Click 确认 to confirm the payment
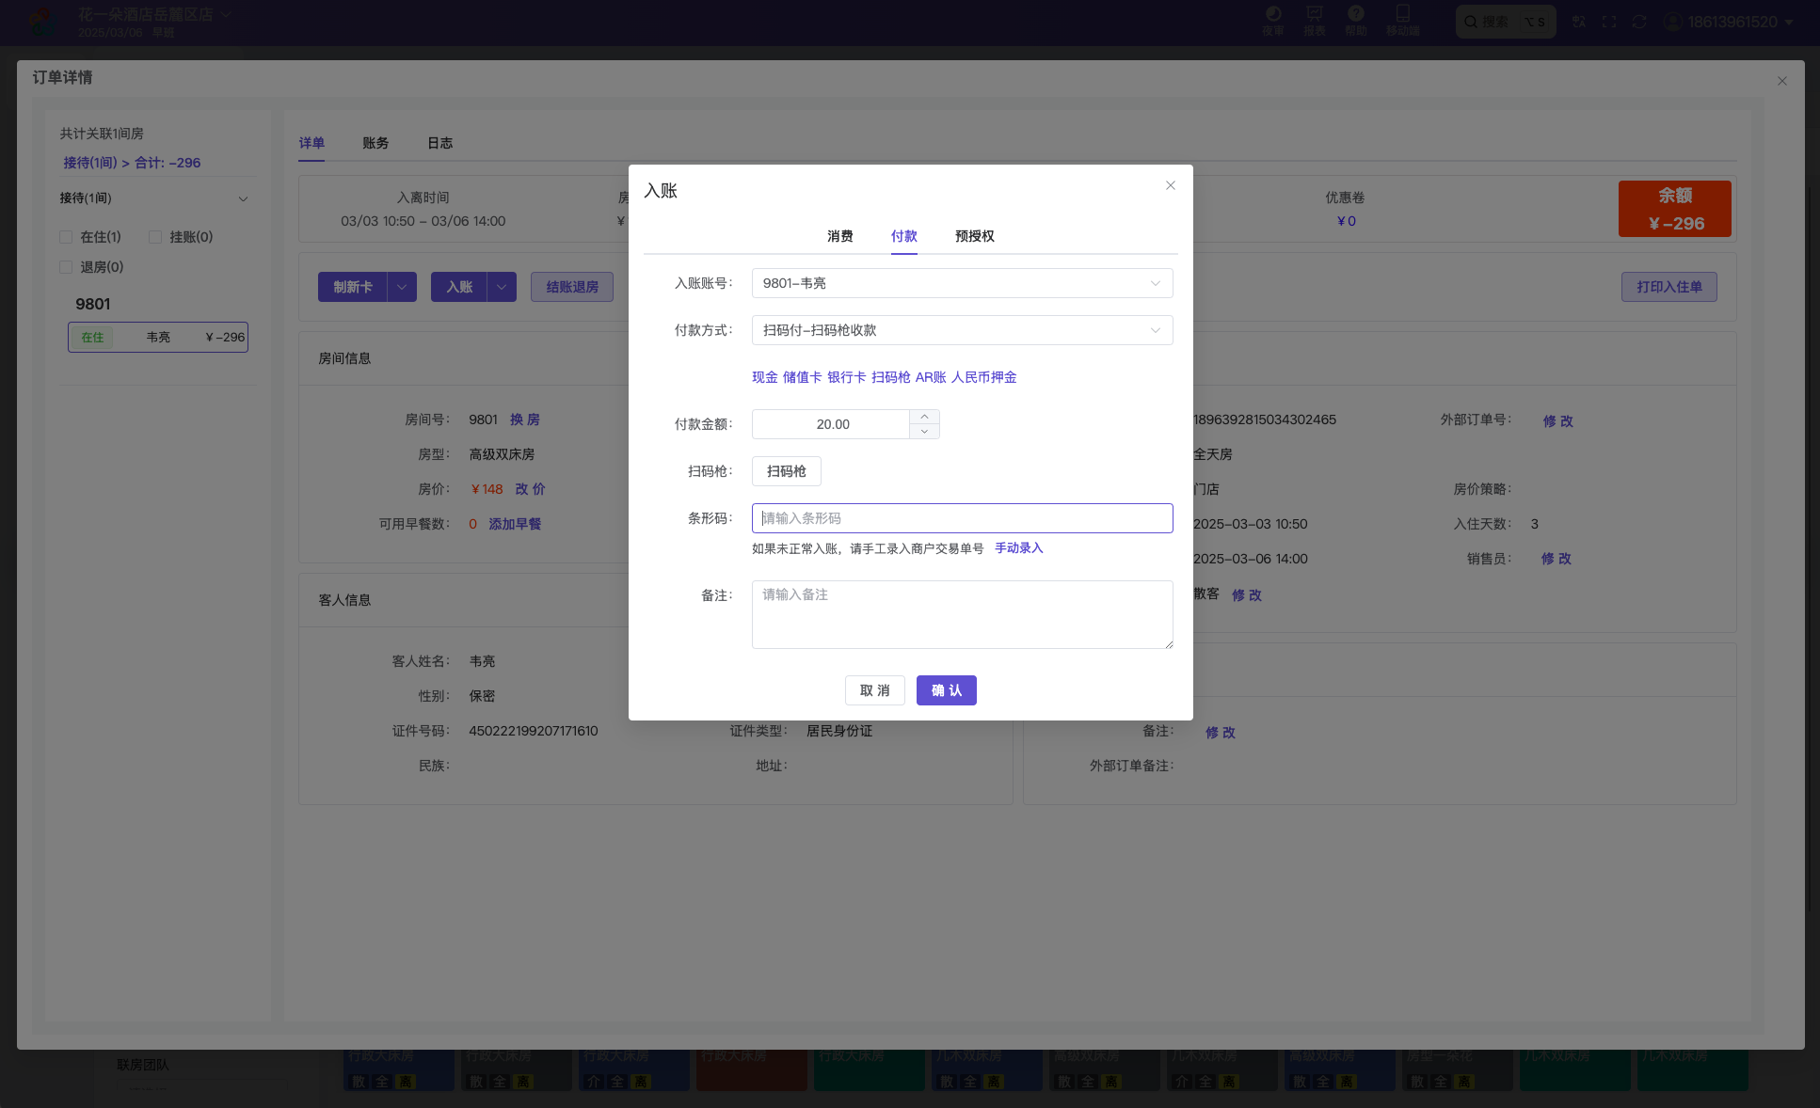This screenshot has height=1108, width=1820. 947,690
